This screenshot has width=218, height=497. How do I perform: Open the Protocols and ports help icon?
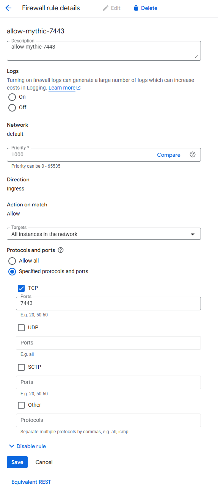pyautogui.click(x=60, y=250)
